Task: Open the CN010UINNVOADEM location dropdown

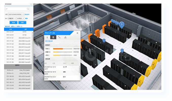Action: [16, 14]
